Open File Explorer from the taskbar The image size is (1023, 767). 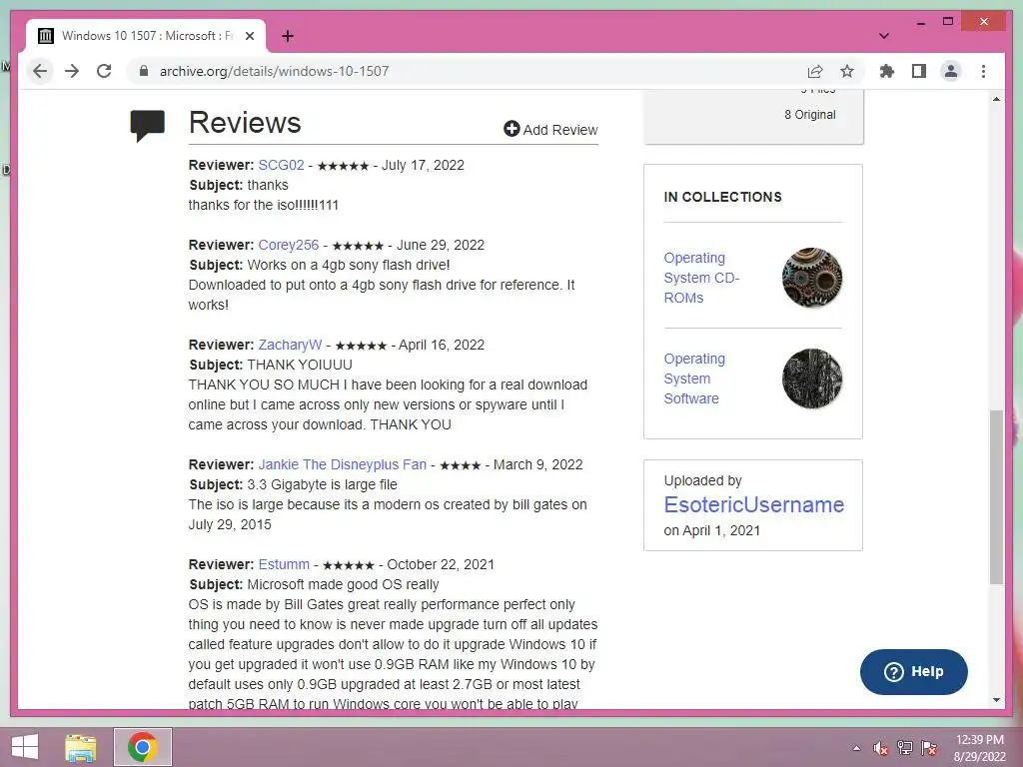80,747
